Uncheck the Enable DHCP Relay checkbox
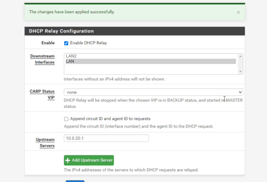 click(x=66, y=43)
